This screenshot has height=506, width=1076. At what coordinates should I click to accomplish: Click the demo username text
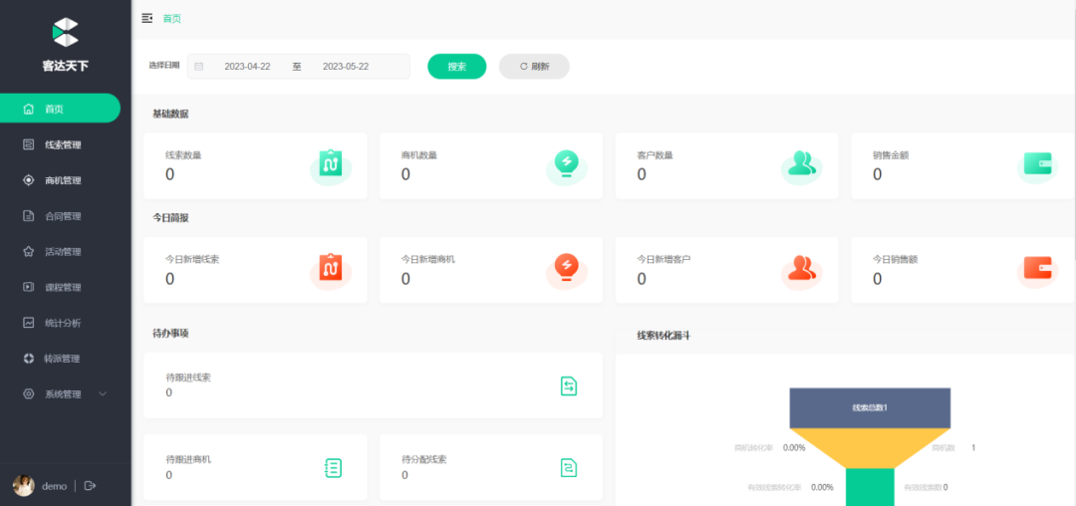tap(54, 486)
